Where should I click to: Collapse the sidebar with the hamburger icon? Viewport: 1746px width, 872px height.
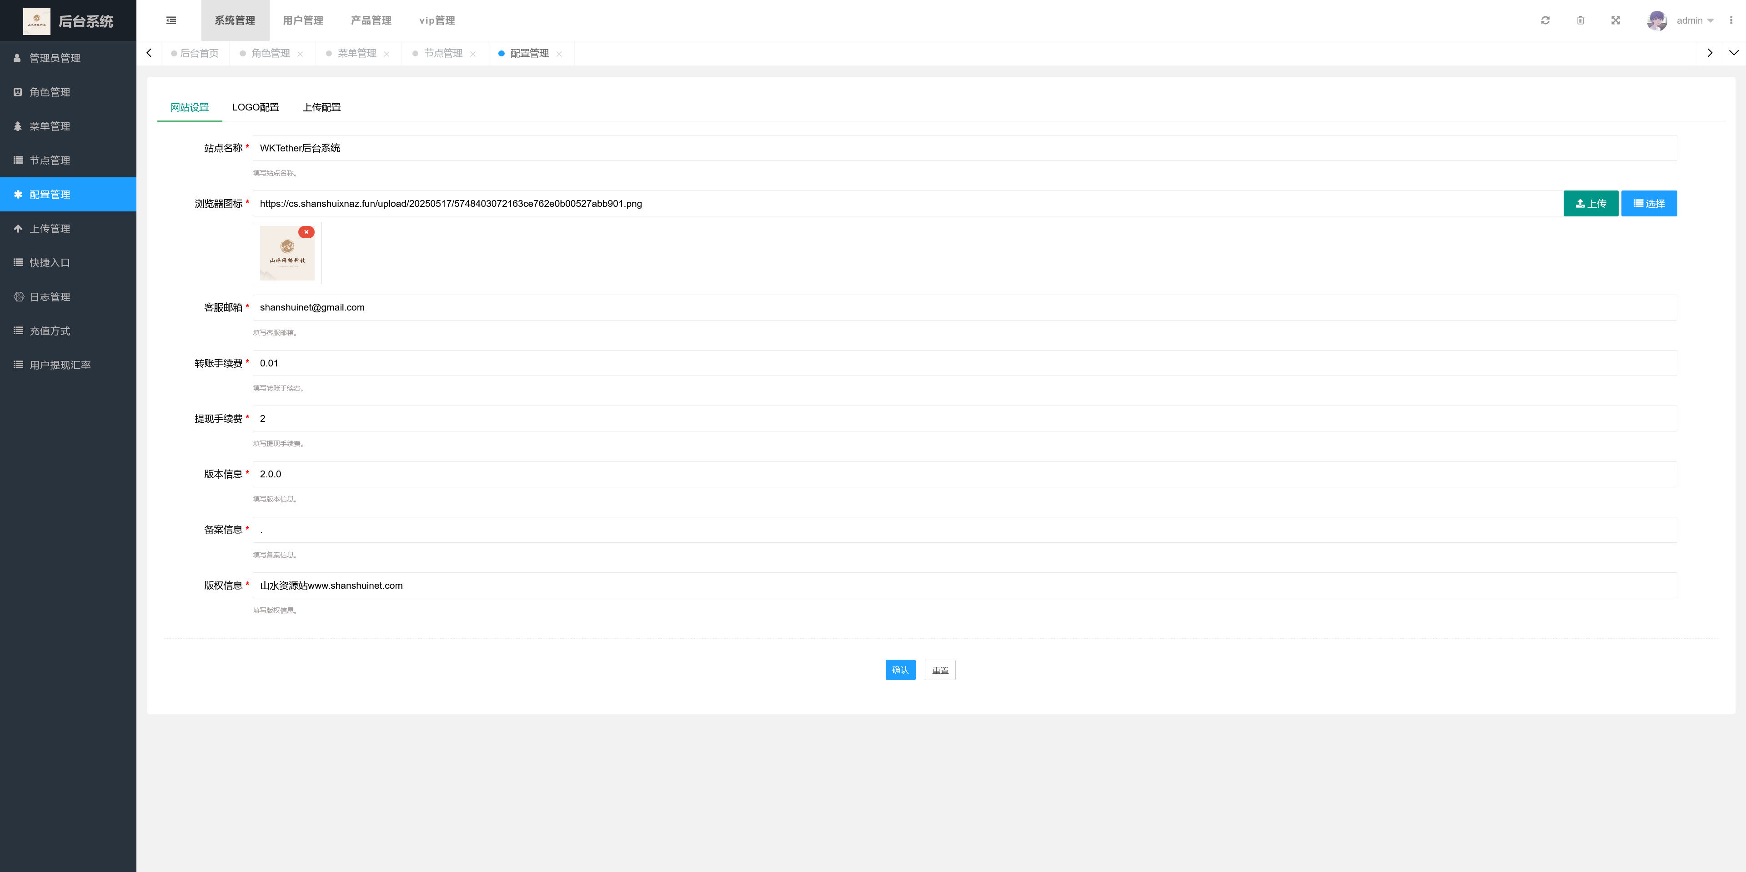[171, 20]
